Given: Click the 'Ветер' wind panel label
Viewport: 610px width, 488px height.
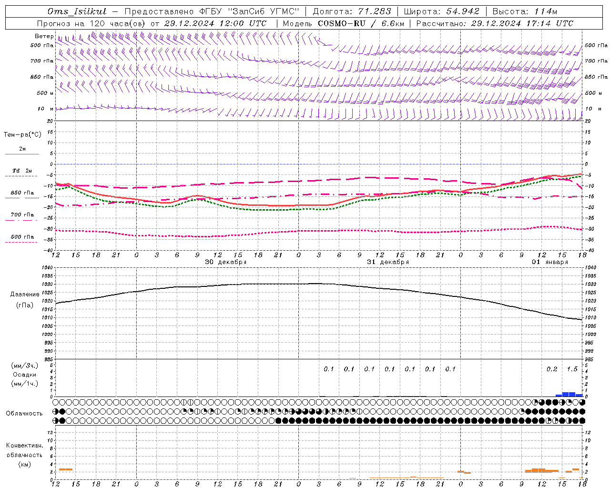Looking at the screenshot, I should point(44,36).
